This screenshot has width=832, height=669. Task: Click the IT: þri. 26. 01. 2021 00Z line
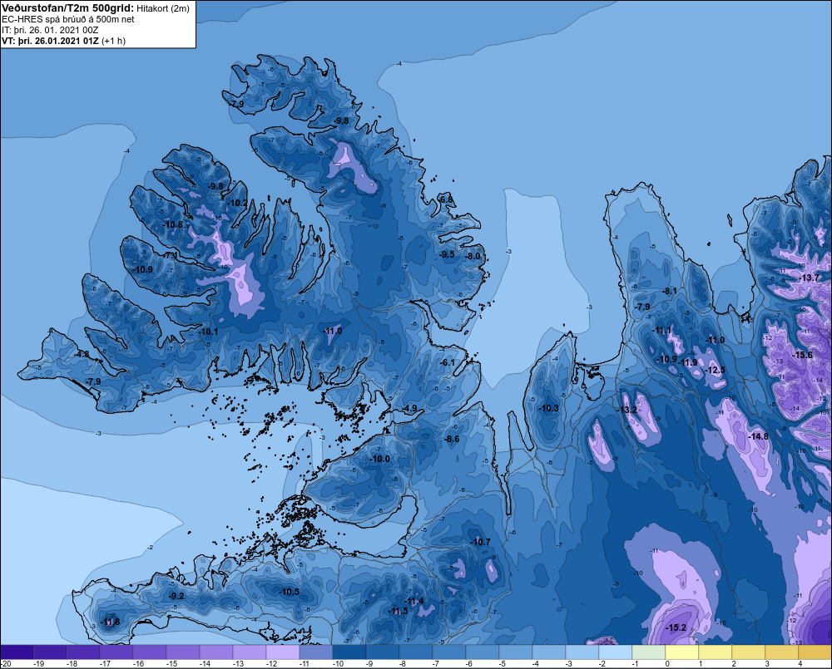tap(51, 30)
